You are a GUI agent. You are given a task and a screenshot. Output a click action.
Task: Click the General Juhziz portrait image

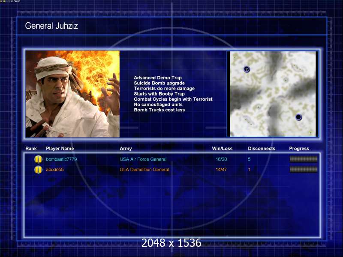[72, 94]
